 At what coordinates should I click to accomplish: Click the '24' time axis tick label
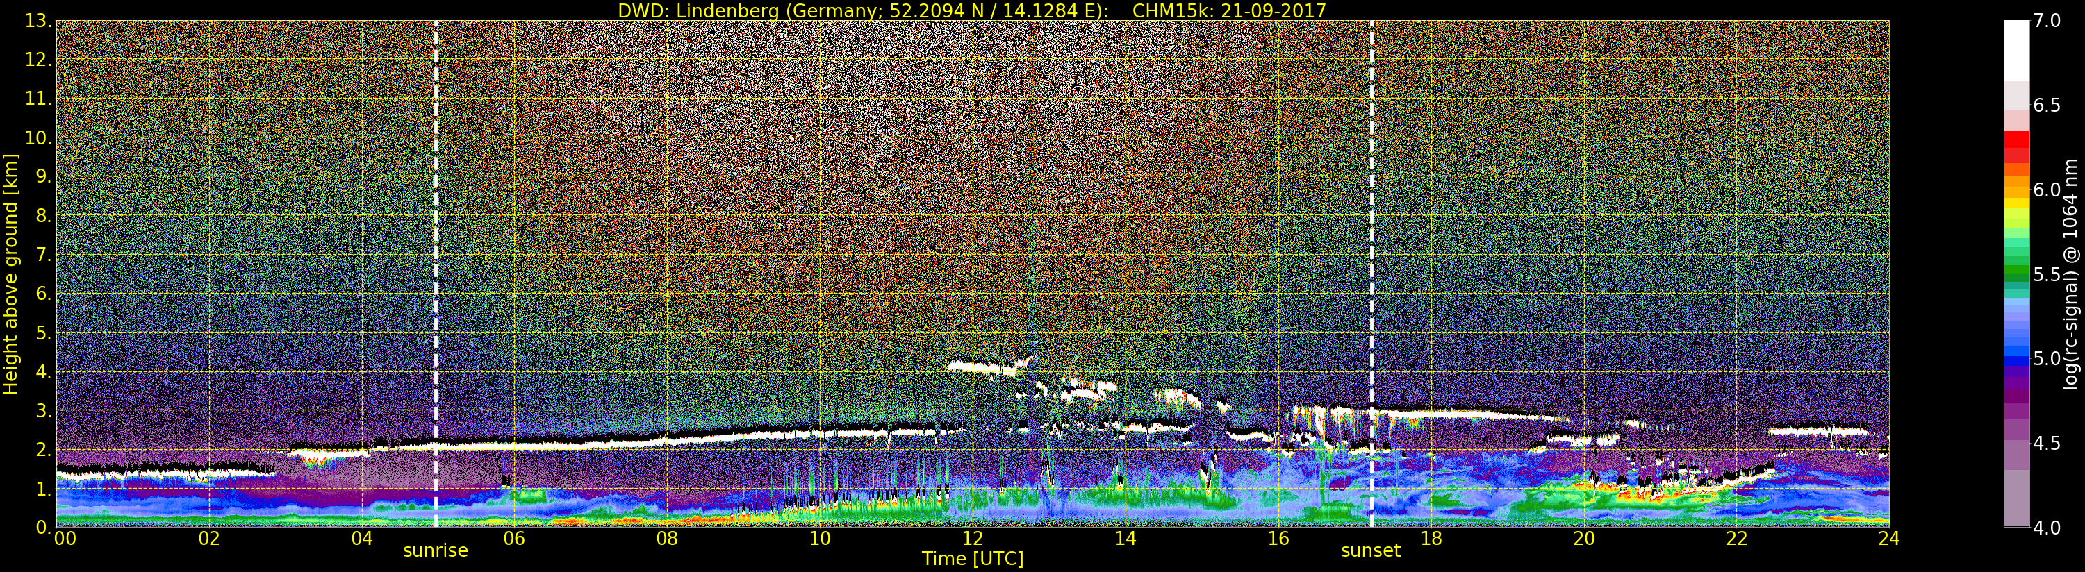[x=1888, y=538]
